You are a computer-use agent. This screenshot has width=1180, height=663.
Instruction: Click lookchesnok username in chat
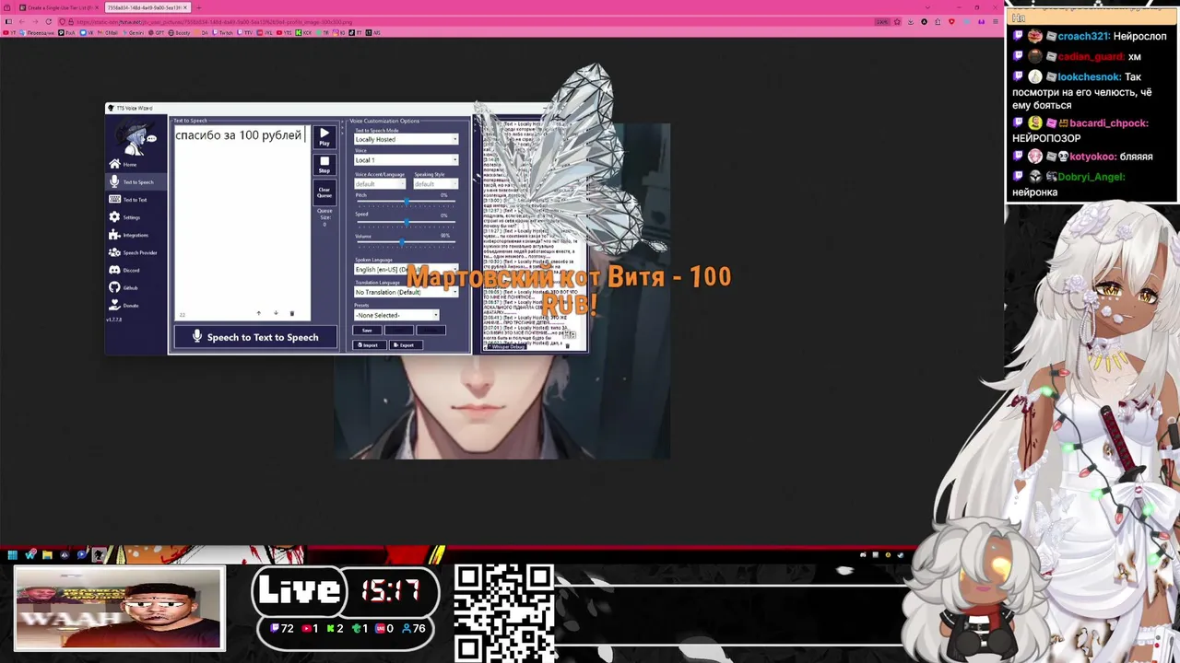pyautogui.click(x=1089, y=77)
